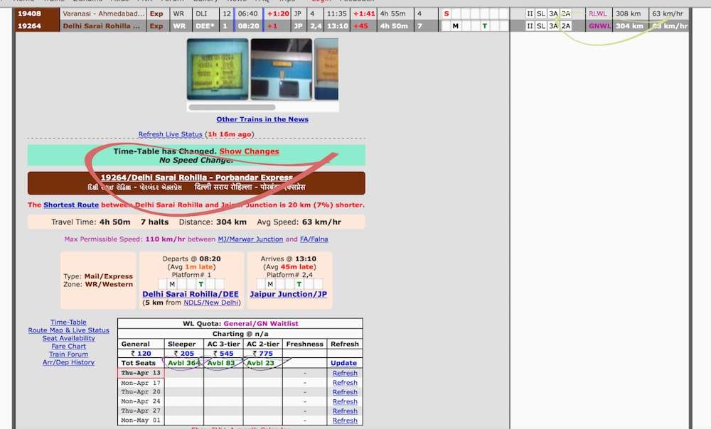Open Varanasi - Ahmedabad train name
The height and width of the screenshot is (429, 711).
(103, 13)
